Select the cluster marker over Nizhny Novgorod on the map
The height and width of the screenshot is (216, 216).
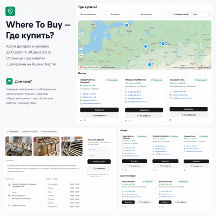tap(163, 43)
